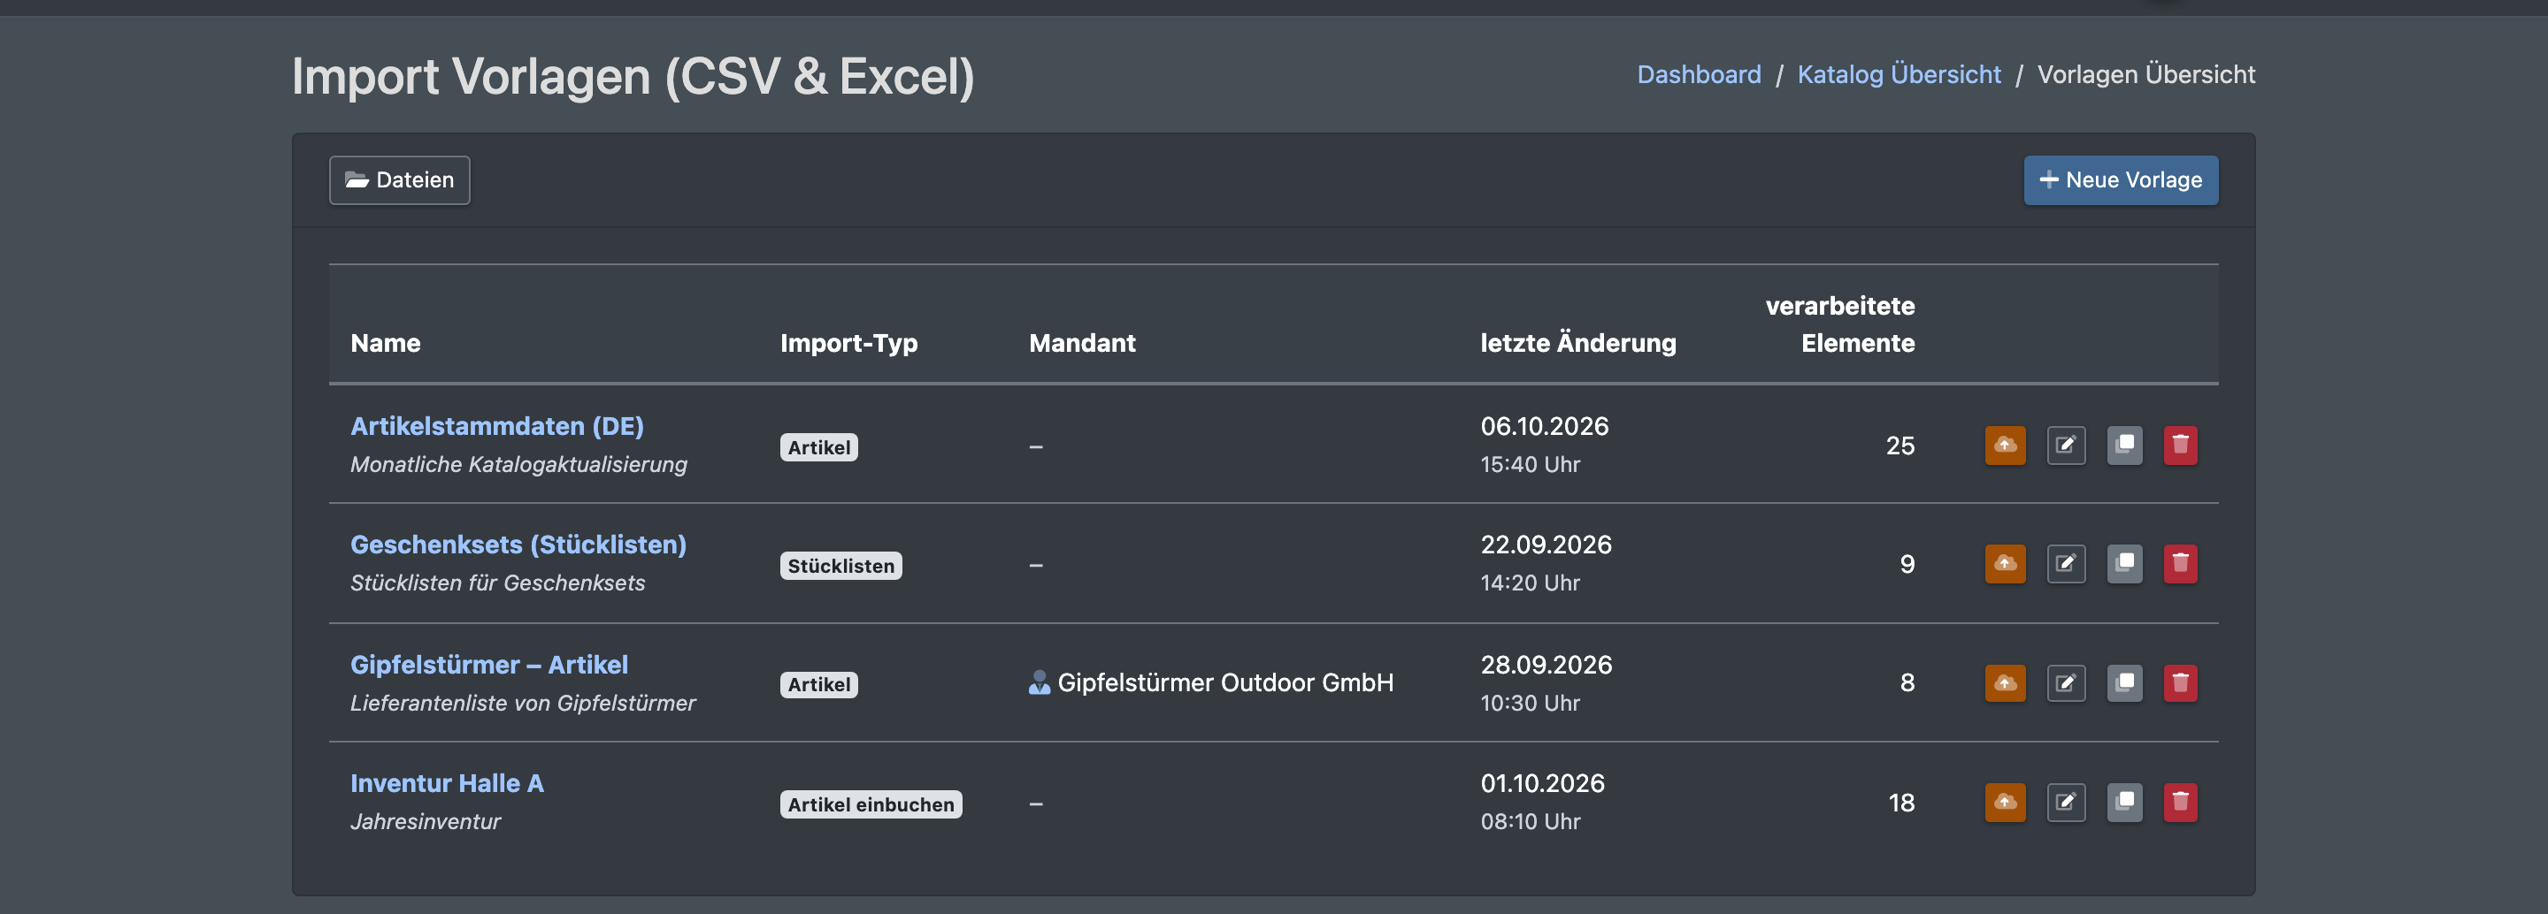Click the Artikel einbuchen import type badge
The height and width of the screenshot is (914, 2548).
pyautogui.click(x=871, y=804)
